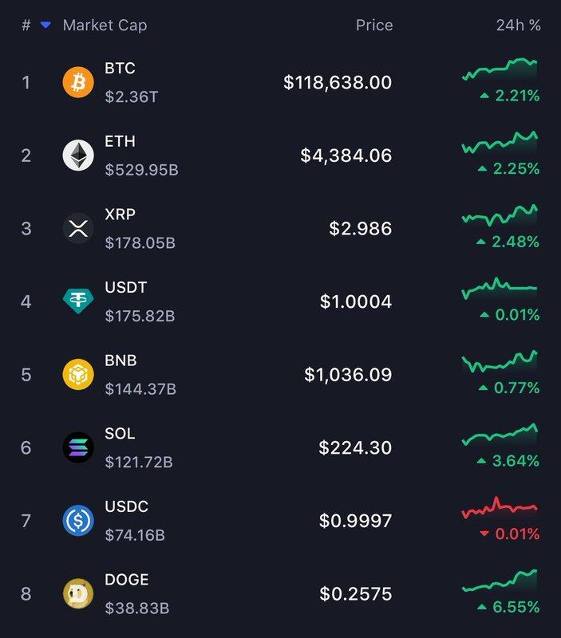Click the XRP logo icon
This screenshot has height=638, width=561.
point(78,229)
